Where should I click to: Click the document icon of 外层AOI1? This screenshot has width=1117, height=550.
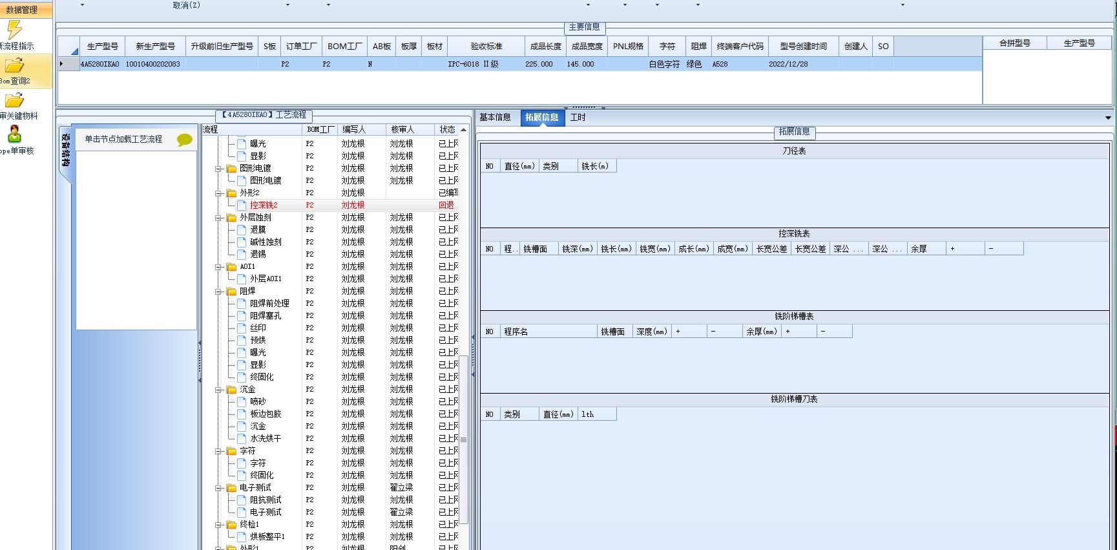click(x=242, y=279)
